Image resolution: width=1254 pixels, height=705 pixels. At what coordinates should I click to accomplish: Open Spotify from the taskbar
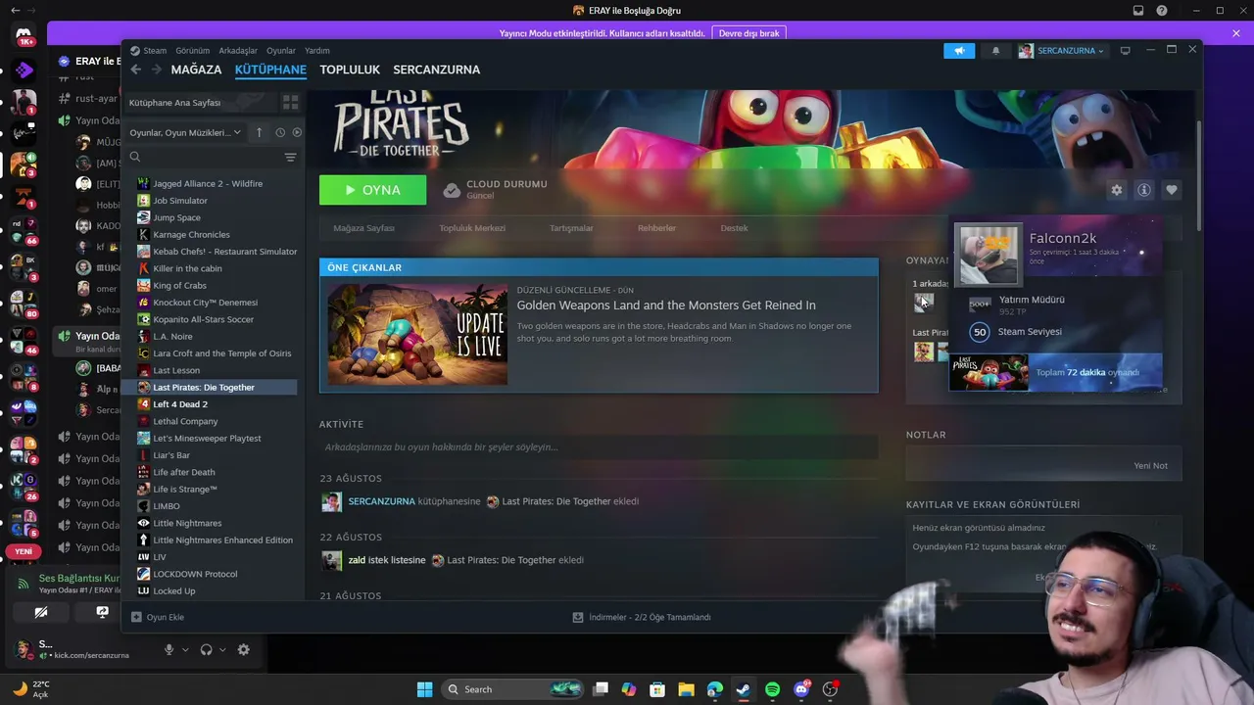pyautogui.click(x=772, y=689)
